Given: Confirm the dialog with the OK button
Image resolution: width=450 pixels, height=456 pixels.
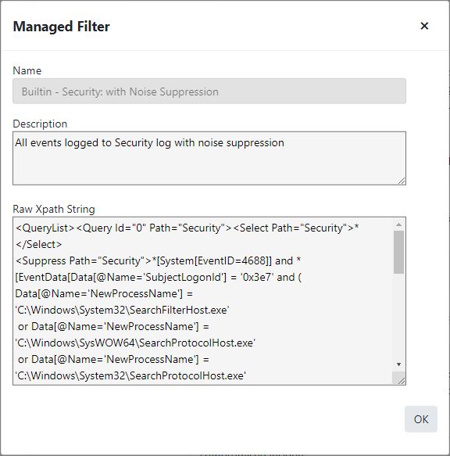Looking at the screenshot, I should click(421, 419).
